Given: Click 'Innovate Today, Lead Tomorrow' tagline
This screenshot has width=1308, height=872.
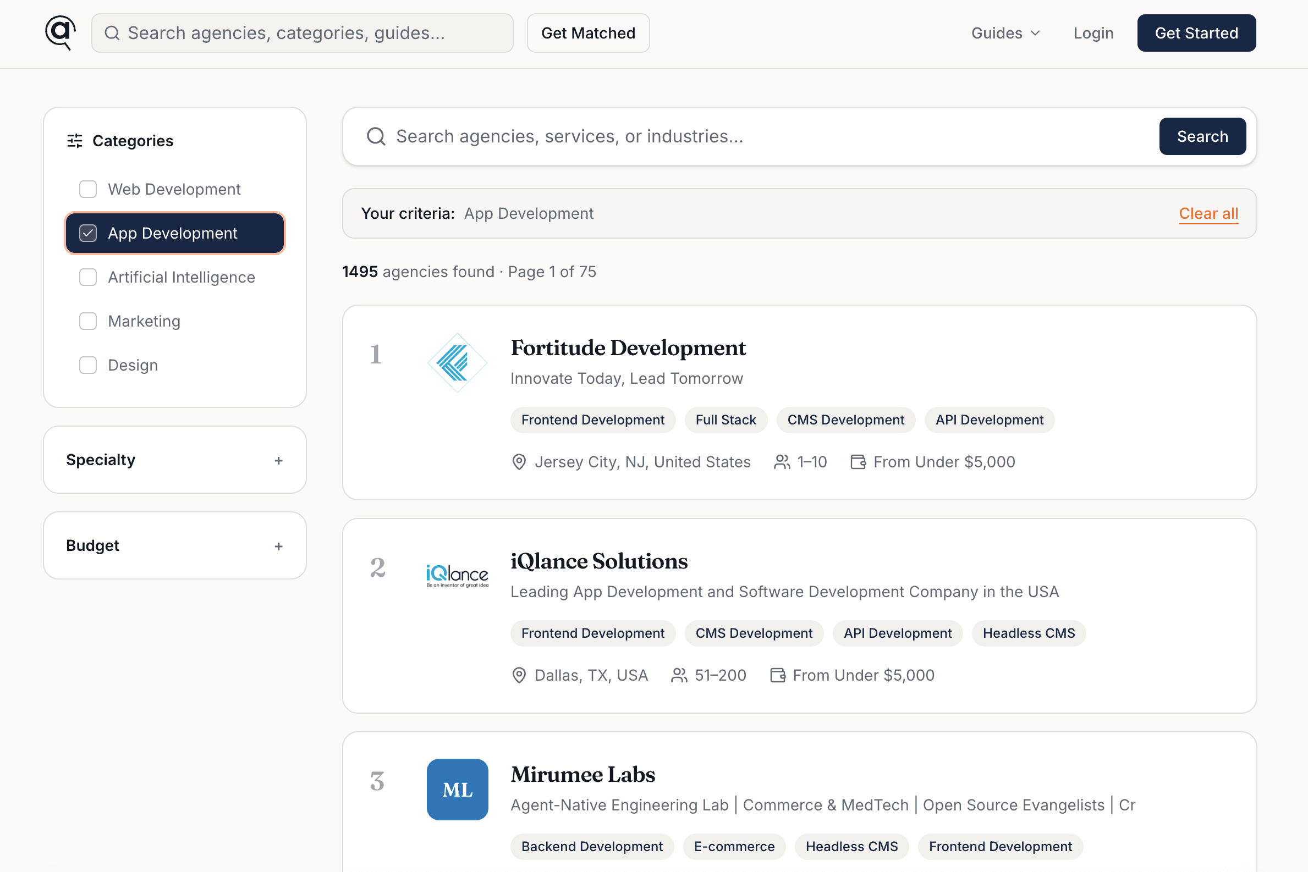Looking at the screenshot, I should [x=626, y=379].
